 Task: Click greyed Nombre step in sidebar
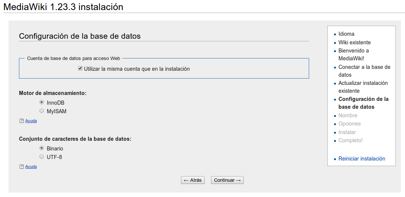pos(348,115)
